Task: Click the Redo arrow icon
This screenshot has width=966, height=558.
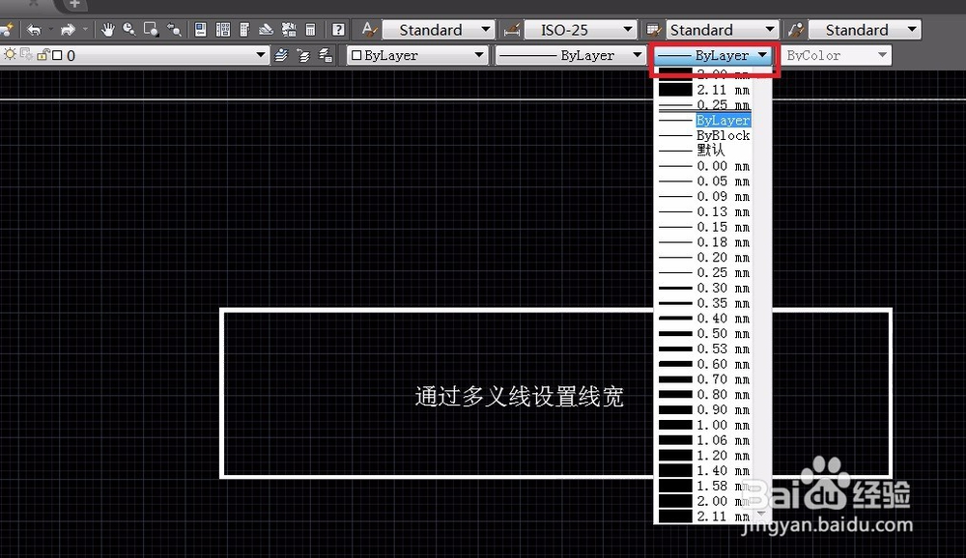Action: [68, 30]
